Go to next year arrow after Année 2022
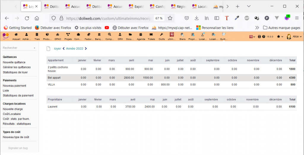 tap(86, 49)
